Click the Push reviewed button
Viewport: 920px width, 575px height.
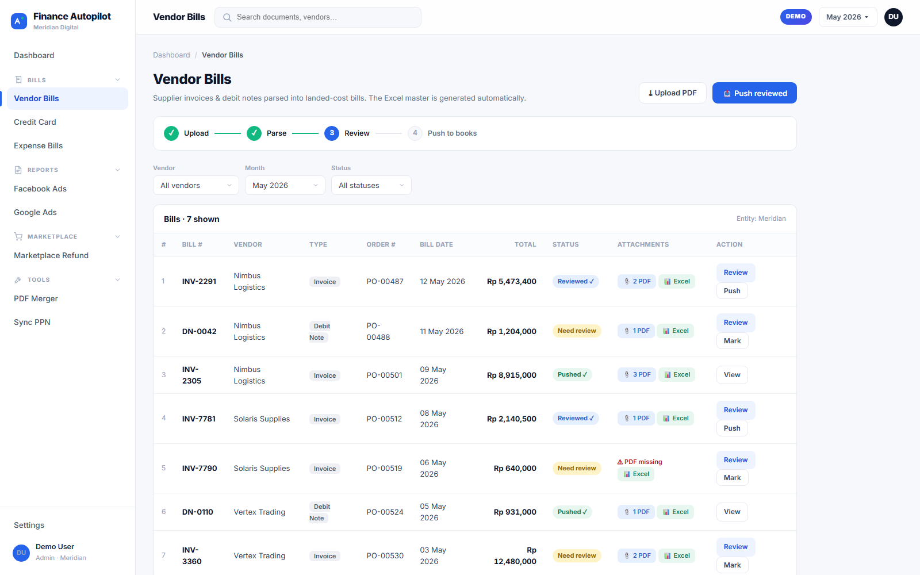pos(754,93)
